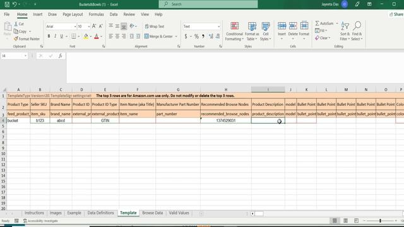The height and width of the screenshot is (227, 404).
Task: Click into the Name Box
Action: coord(13,56)
